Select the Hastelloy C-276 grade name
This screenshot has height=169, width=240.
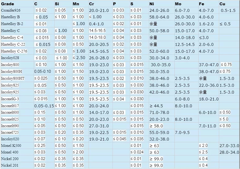(14, 51)
